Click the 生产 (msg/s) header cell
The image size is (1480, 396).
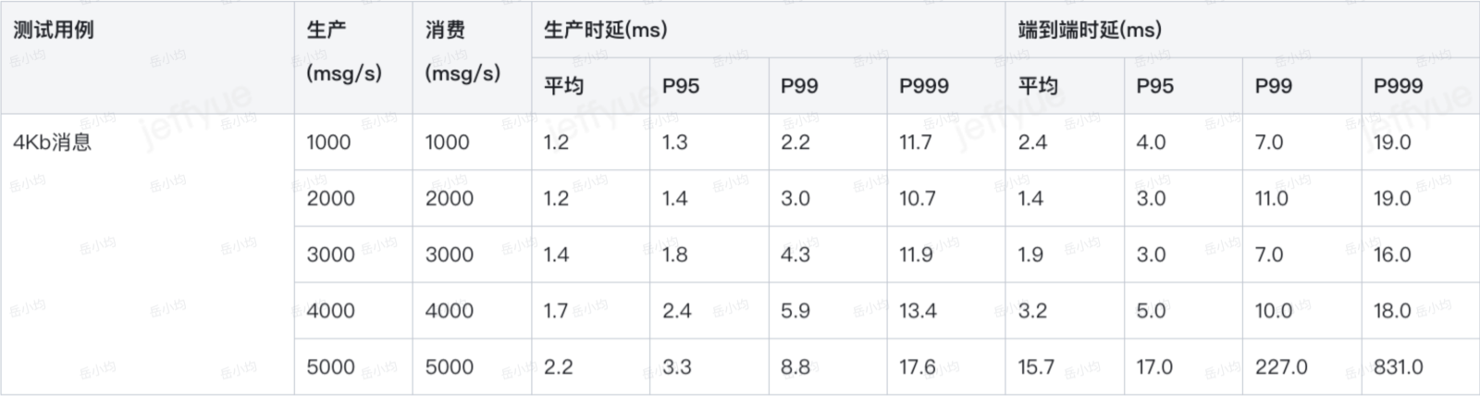343,52
